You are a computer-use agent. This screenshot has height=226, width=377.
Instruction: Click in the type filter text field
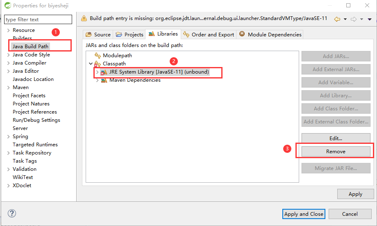[x=38, y=20]
